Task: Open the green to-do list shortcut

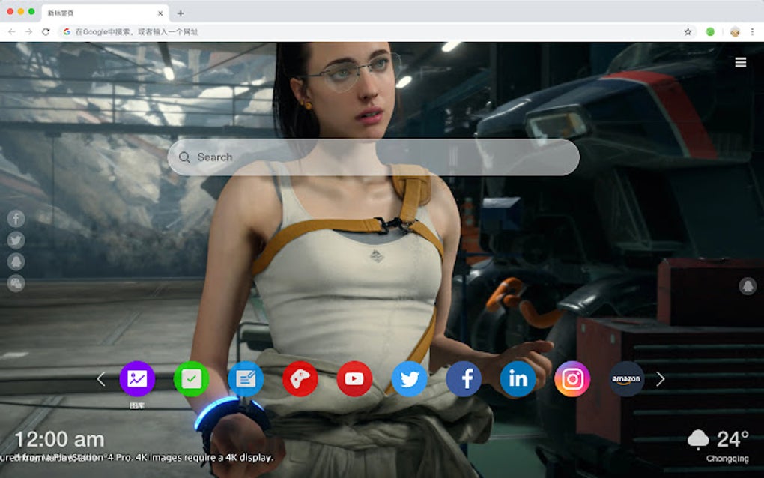Action: tap(192, 378)
